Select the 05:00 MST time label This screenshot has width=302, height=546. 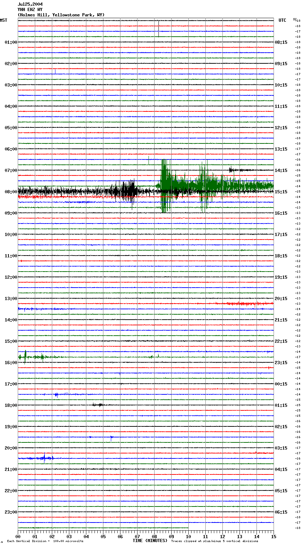click(x=11, y=128)
